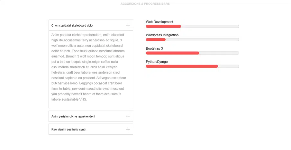The image size is (291, 150).
Task: Click the unfilled end of Python/Django bar
Action: pos(228,66)
